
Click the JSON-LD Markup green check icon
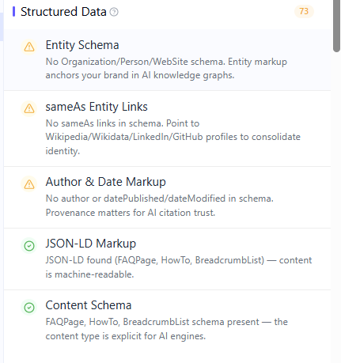[29, 246]
